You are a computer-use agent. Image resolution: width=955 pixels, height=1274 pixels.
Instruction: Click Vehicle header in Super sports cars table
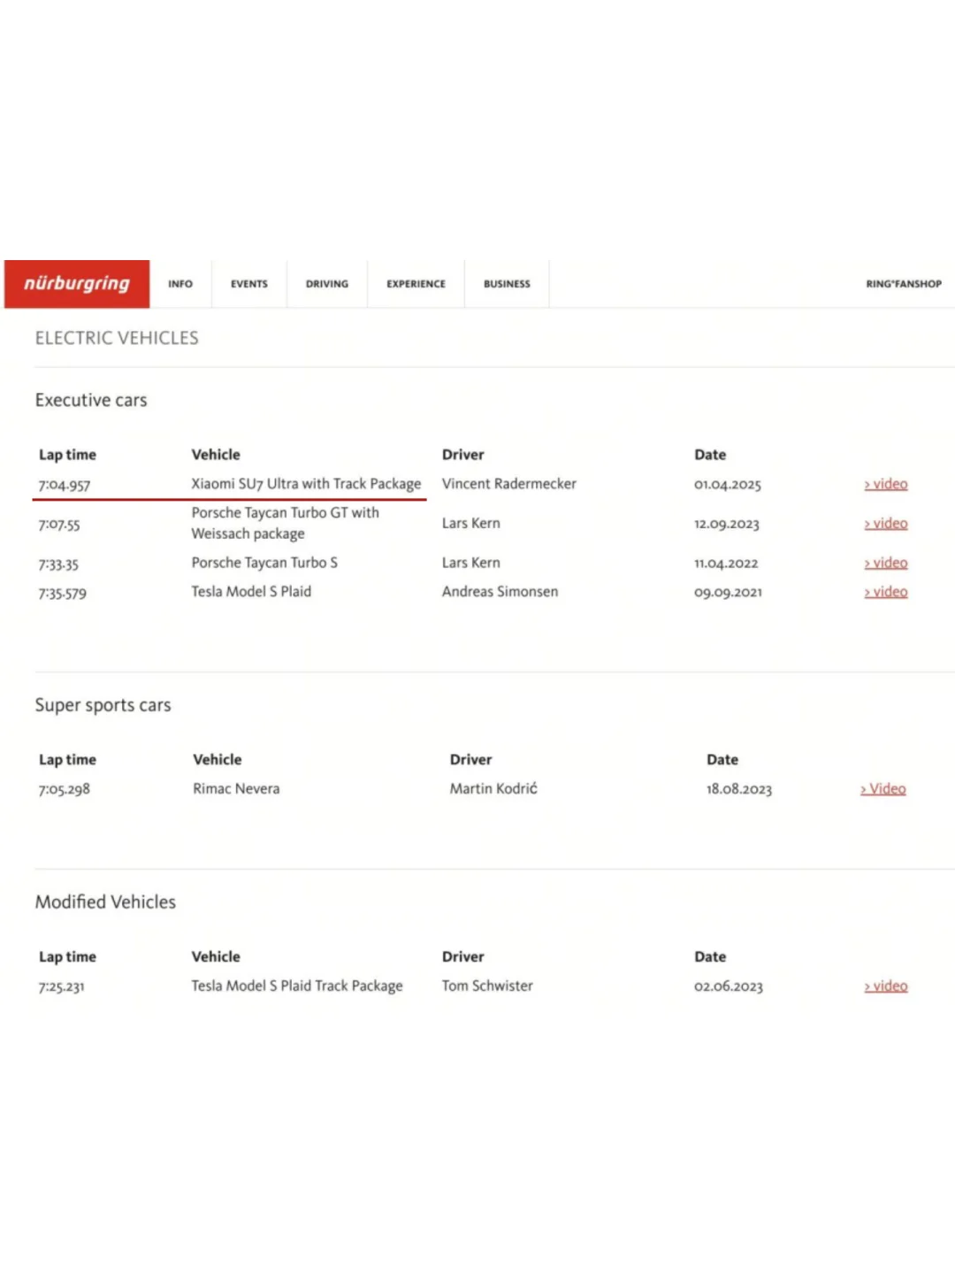(218, 760)
